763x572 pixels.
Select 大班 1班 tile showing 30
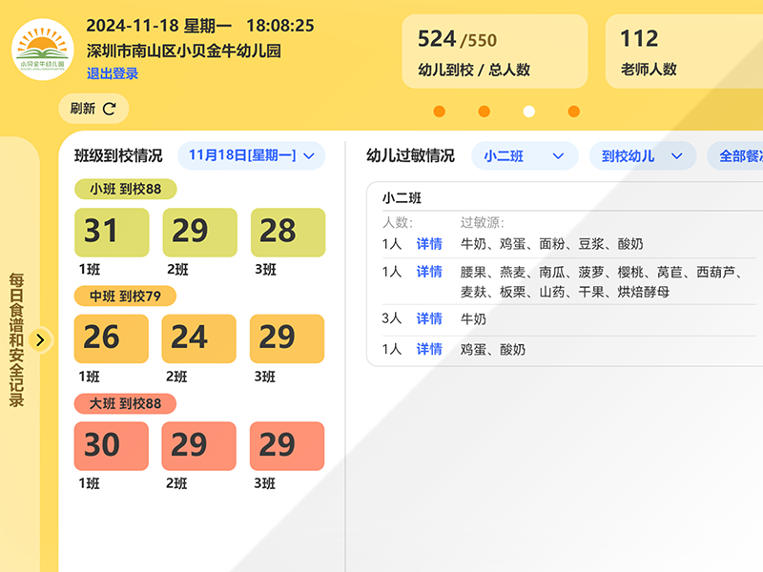[x=112, y=445]
